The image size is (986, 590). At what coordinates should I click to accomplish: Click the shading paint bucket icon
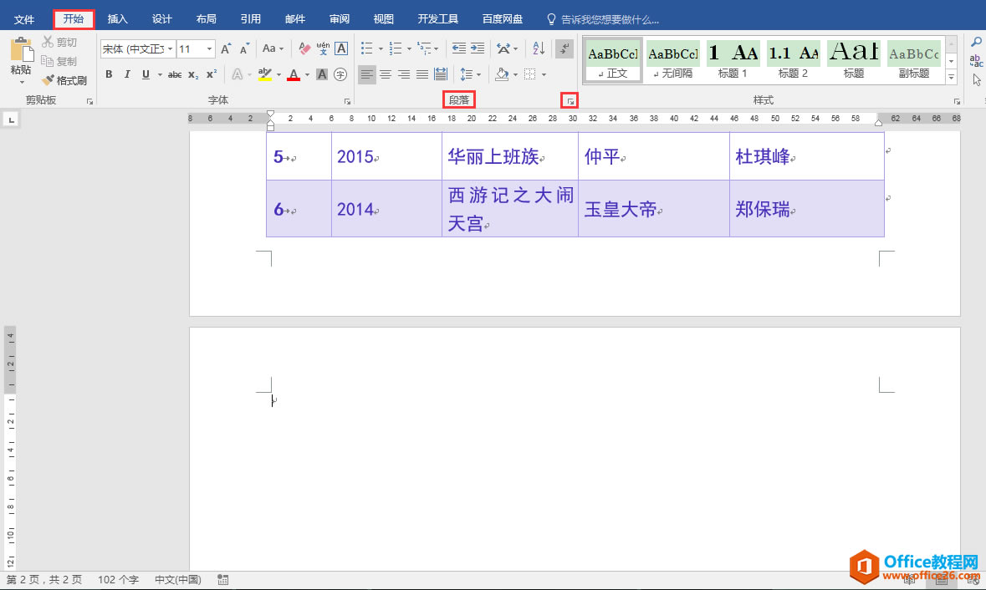click(502, 74)
